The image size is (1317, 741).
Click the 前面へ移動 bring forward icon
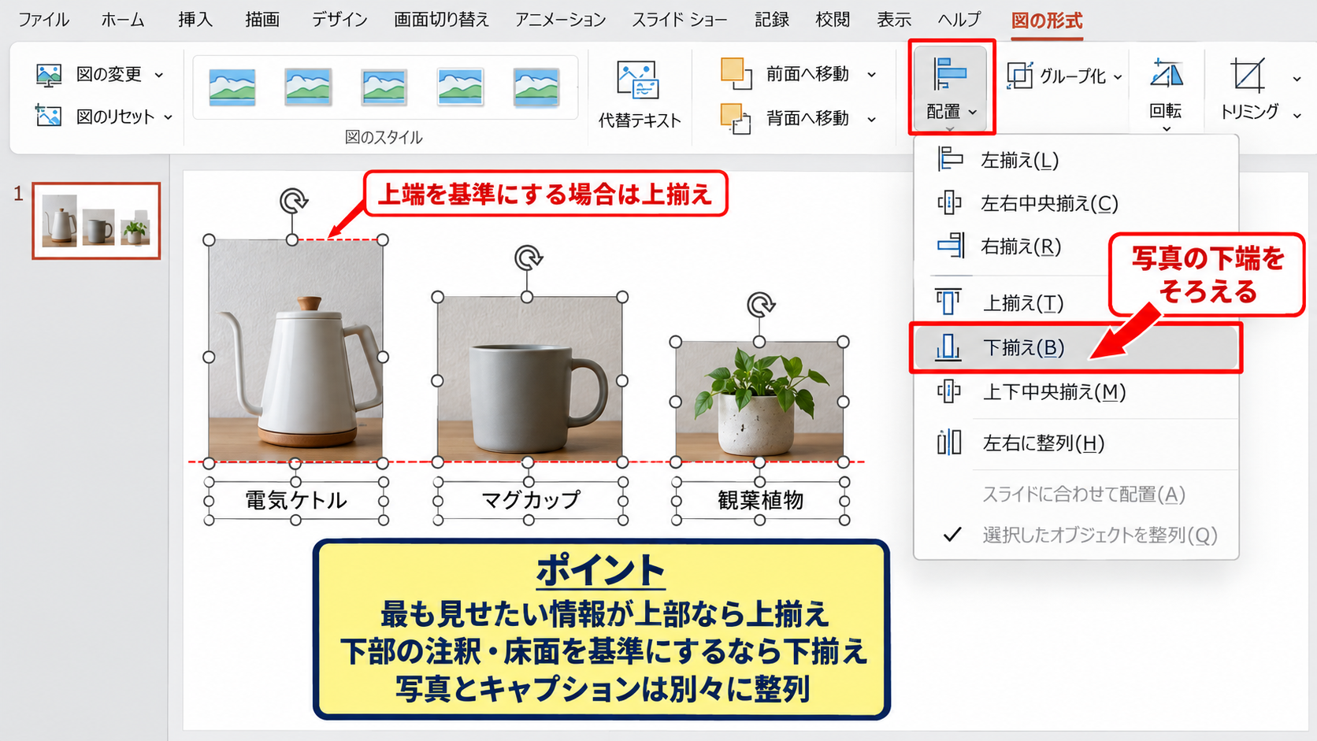pyautogui.click(x=736, y=73)
